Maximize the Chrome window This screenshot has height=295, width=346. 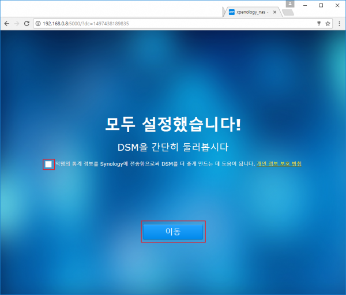point(321,5)
